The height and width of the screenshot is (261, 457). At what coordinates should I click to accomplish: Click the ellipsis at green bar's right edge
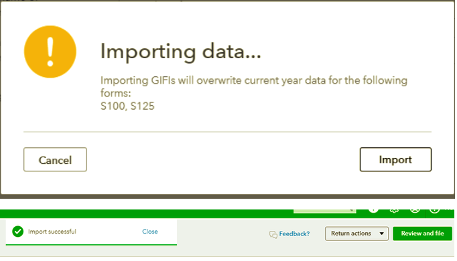(450, 209)
